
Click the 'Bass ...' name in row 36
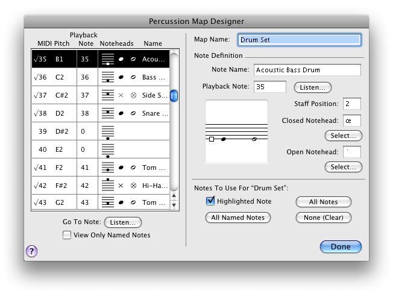(x=153, y=77)
